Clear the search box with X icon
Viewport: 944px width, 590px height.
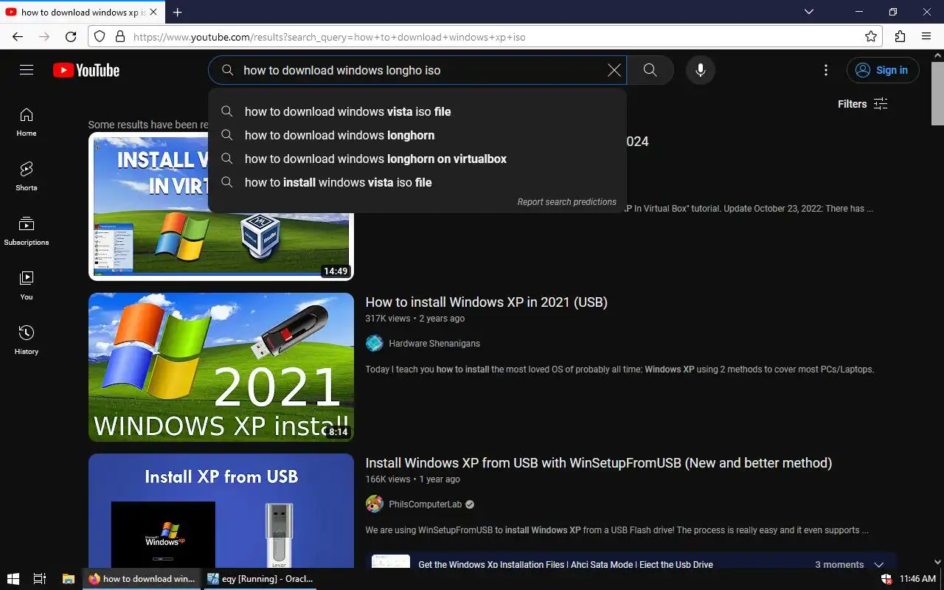(x=614, y=70)
